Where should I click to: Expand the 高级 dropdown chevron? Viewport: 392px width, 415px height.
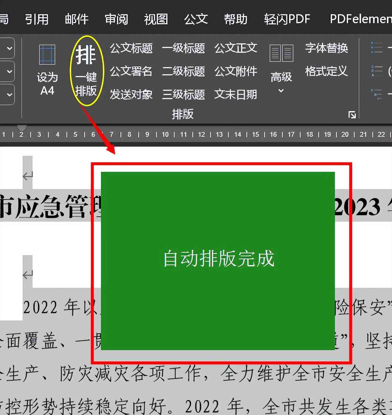coord(281,91)
